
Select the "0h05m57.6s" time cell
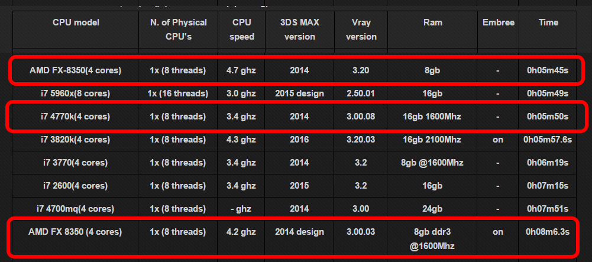[x=548, y=140]
